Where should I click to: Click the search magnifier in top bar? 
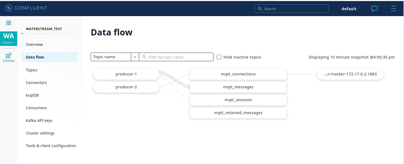260,9
